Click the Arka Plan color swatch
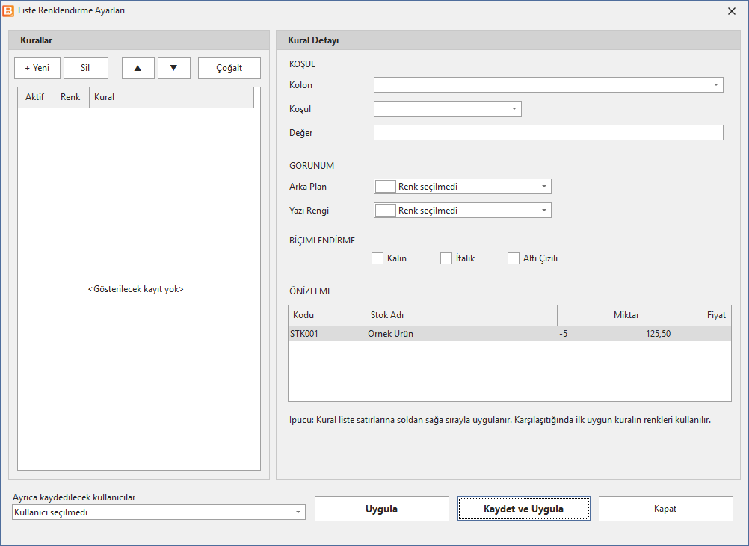This screenshot has width=749, height=546. pyautogui.click(x=386, y=187)
